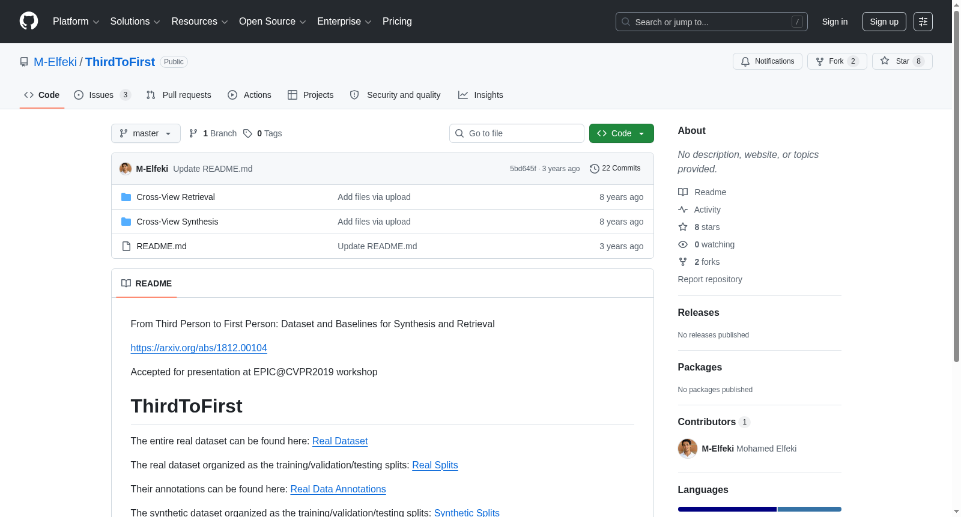Image resolution: width=961 pixels, height=517 pixels.
Task: Open the Releases section heading
Action: coord(699,313)
